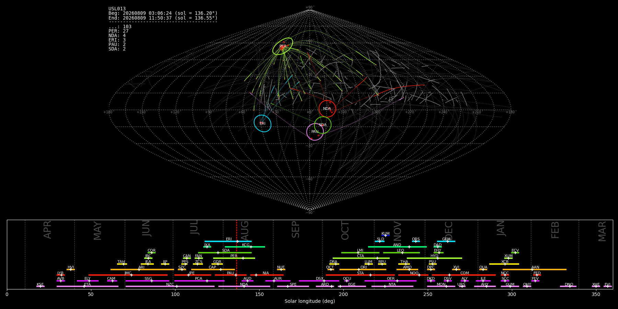Viewport: 618px width, 309px height.
Task: Click the GEM shower bar label
Action: coord(446,239)
